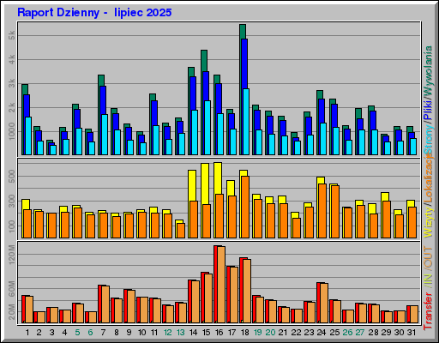The height and width of the screenshot is (343, 439).
Task: Click the "2k" y-axis label
Action: tap(11, 108)
